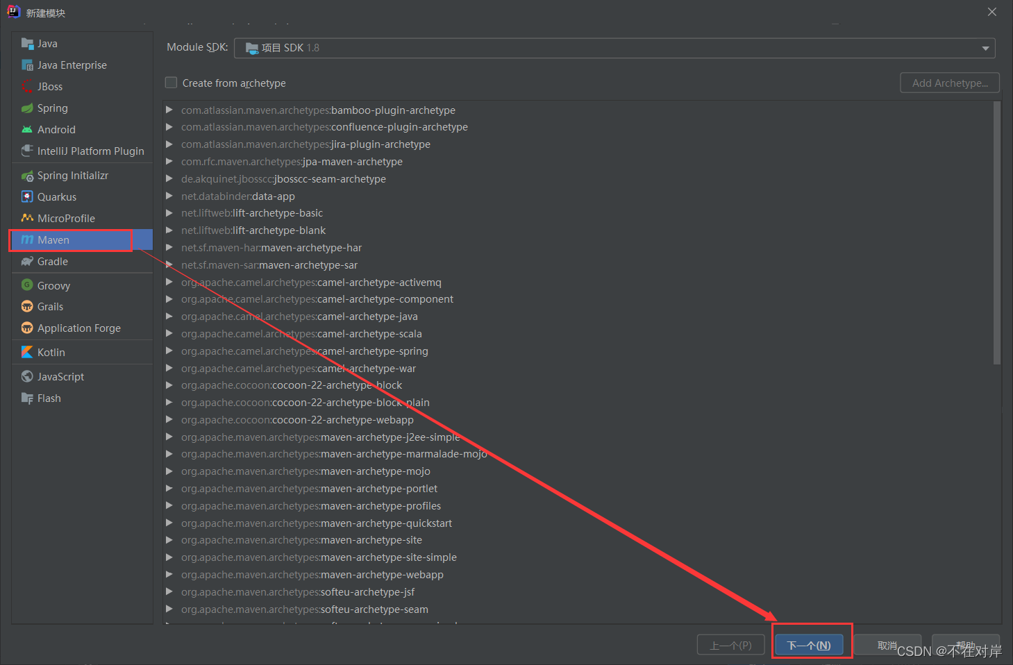Select the Java module icon
This screenshot has width=1013, height=665.
tap(27, 44)
